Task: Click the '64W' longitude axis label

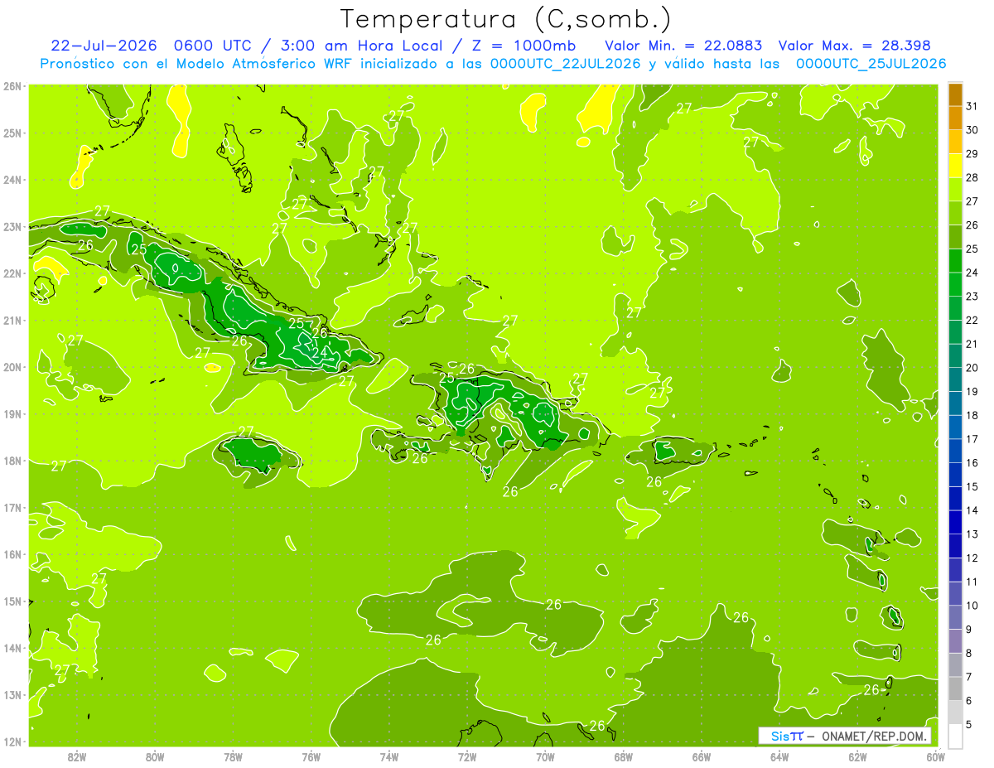Action: point(779,756)
